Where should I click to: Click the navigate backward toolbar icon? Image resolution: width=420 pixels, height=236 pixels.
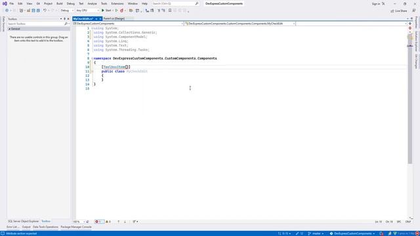(x=7, y=10)
